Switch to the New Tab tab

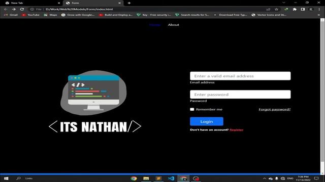pyautogui.click(x=31, y=3)
